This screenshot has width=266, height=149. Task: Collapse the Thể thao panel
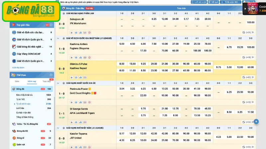[51, 75]
